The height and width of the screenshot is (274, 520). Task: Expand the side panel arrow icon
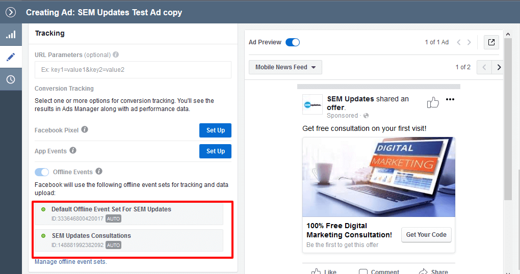click(x=11, y=13)
